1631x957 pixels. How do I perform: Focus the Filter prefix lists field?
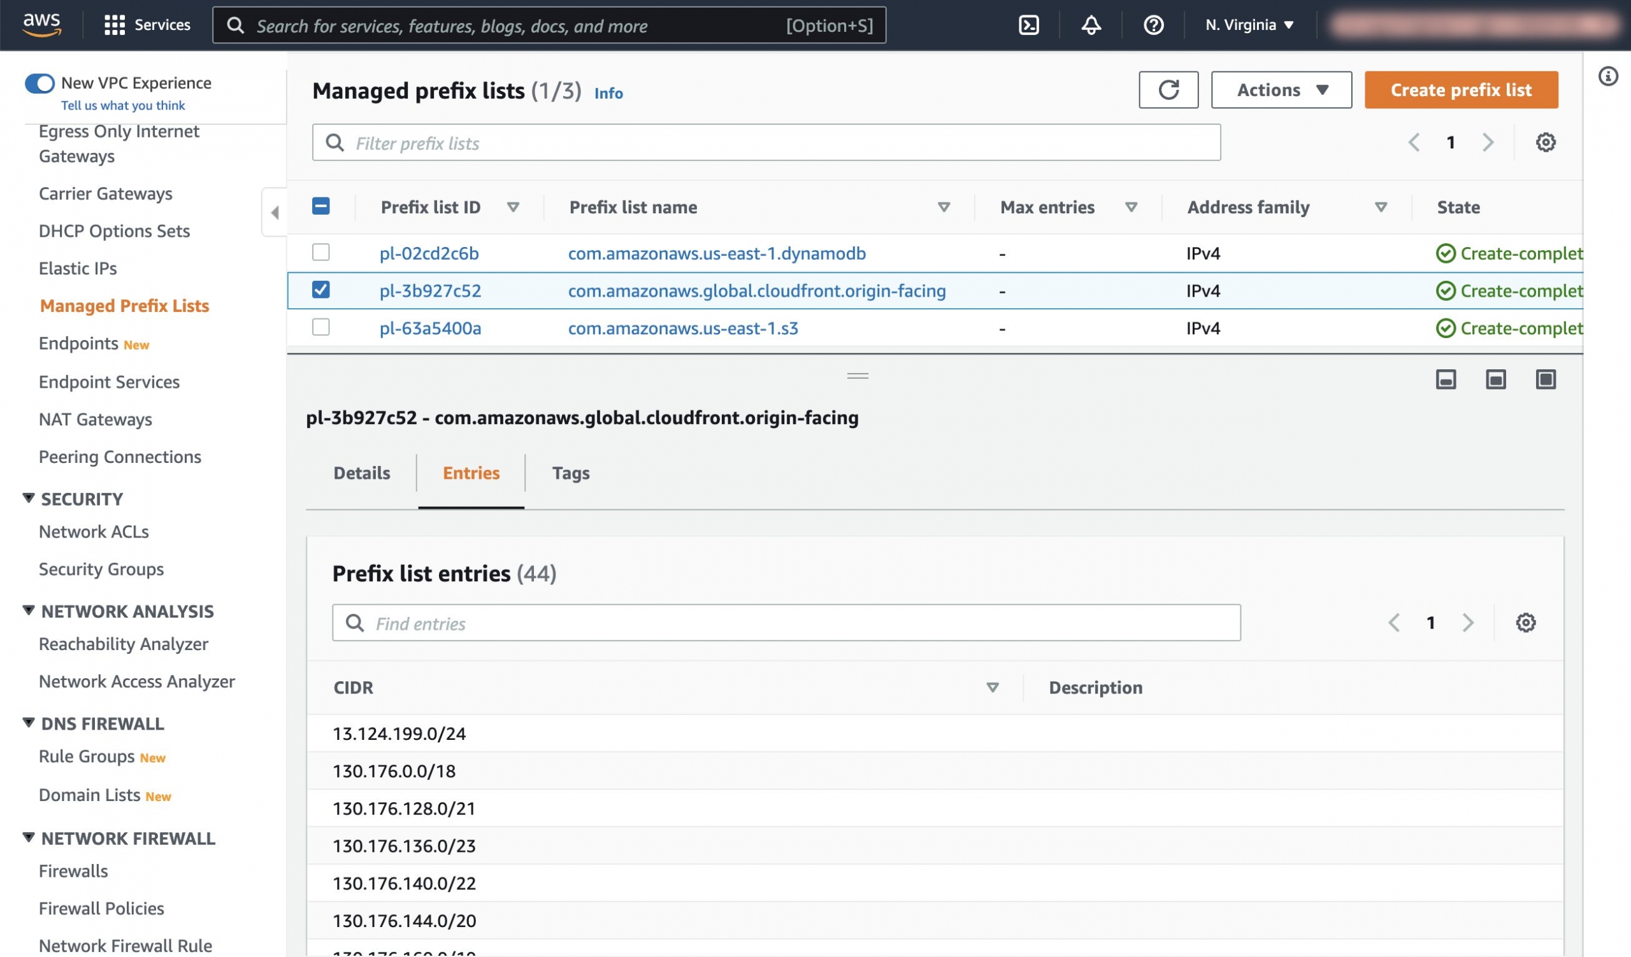pyautogui.click(x=766, y=142)
